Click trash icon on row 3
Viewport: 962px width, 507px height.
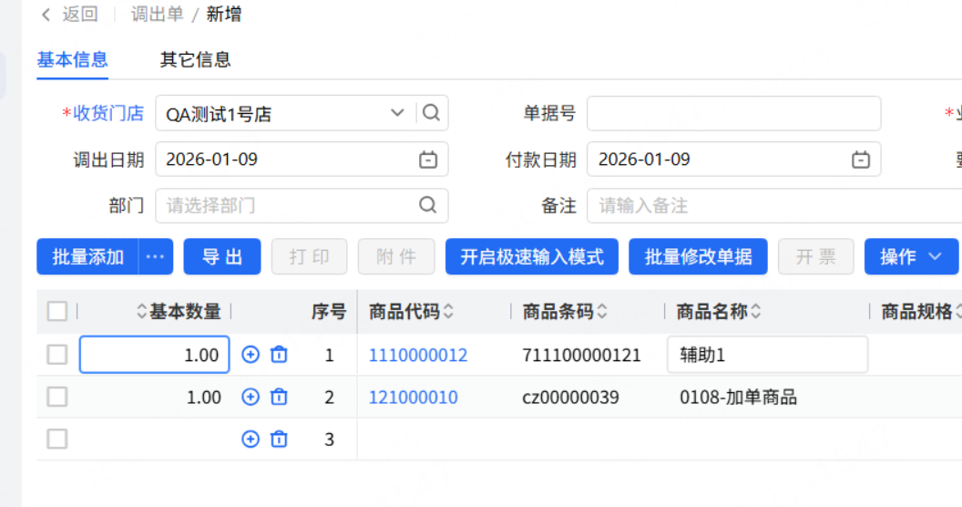click(279, 439)
